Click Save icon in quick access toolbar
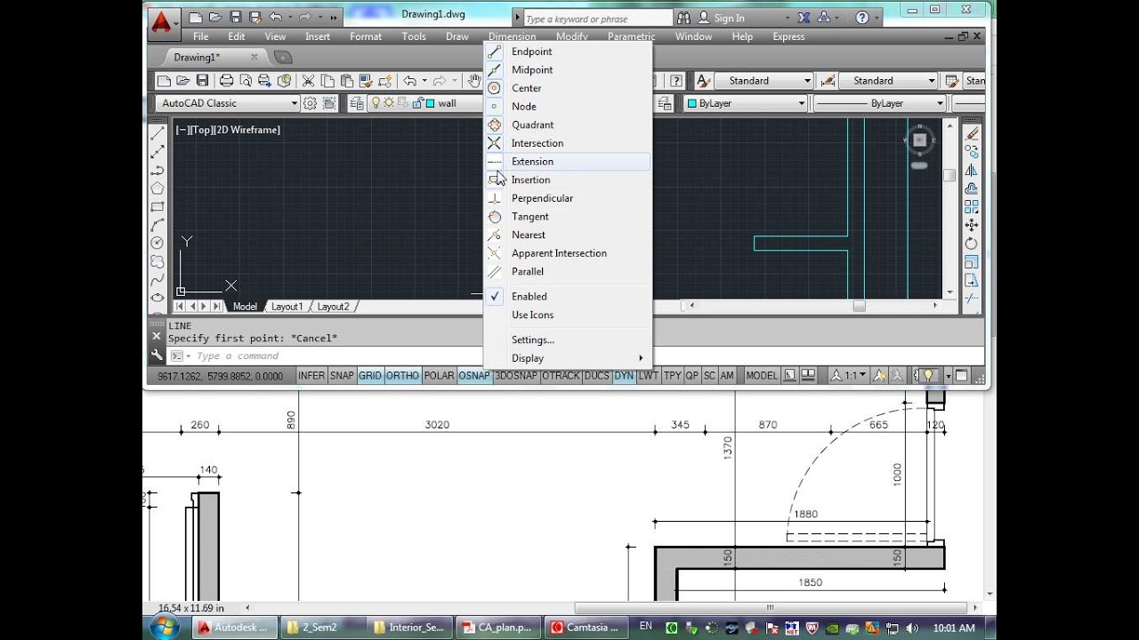Viewport: 1139px width, 640px height. pos(236,17)
